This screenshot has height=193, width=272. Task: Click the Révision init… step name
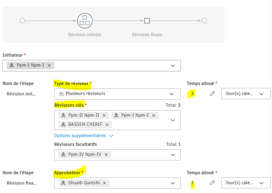click(x=21, y=94)
